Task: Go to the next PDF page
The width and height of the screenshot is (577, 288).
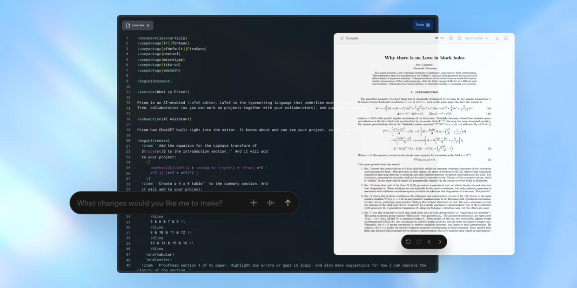Action: coord(440,242)
